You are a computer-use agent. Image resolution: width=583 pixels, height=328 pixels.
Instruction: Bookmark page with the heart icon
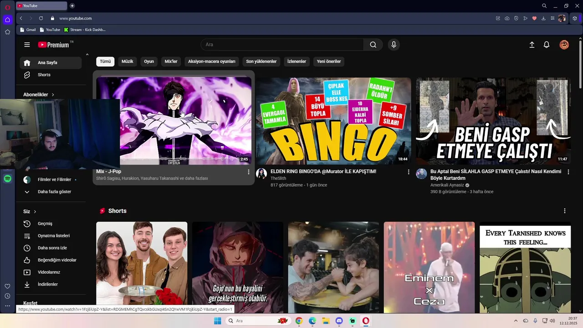pyautogui.click(x=534, y=18)
